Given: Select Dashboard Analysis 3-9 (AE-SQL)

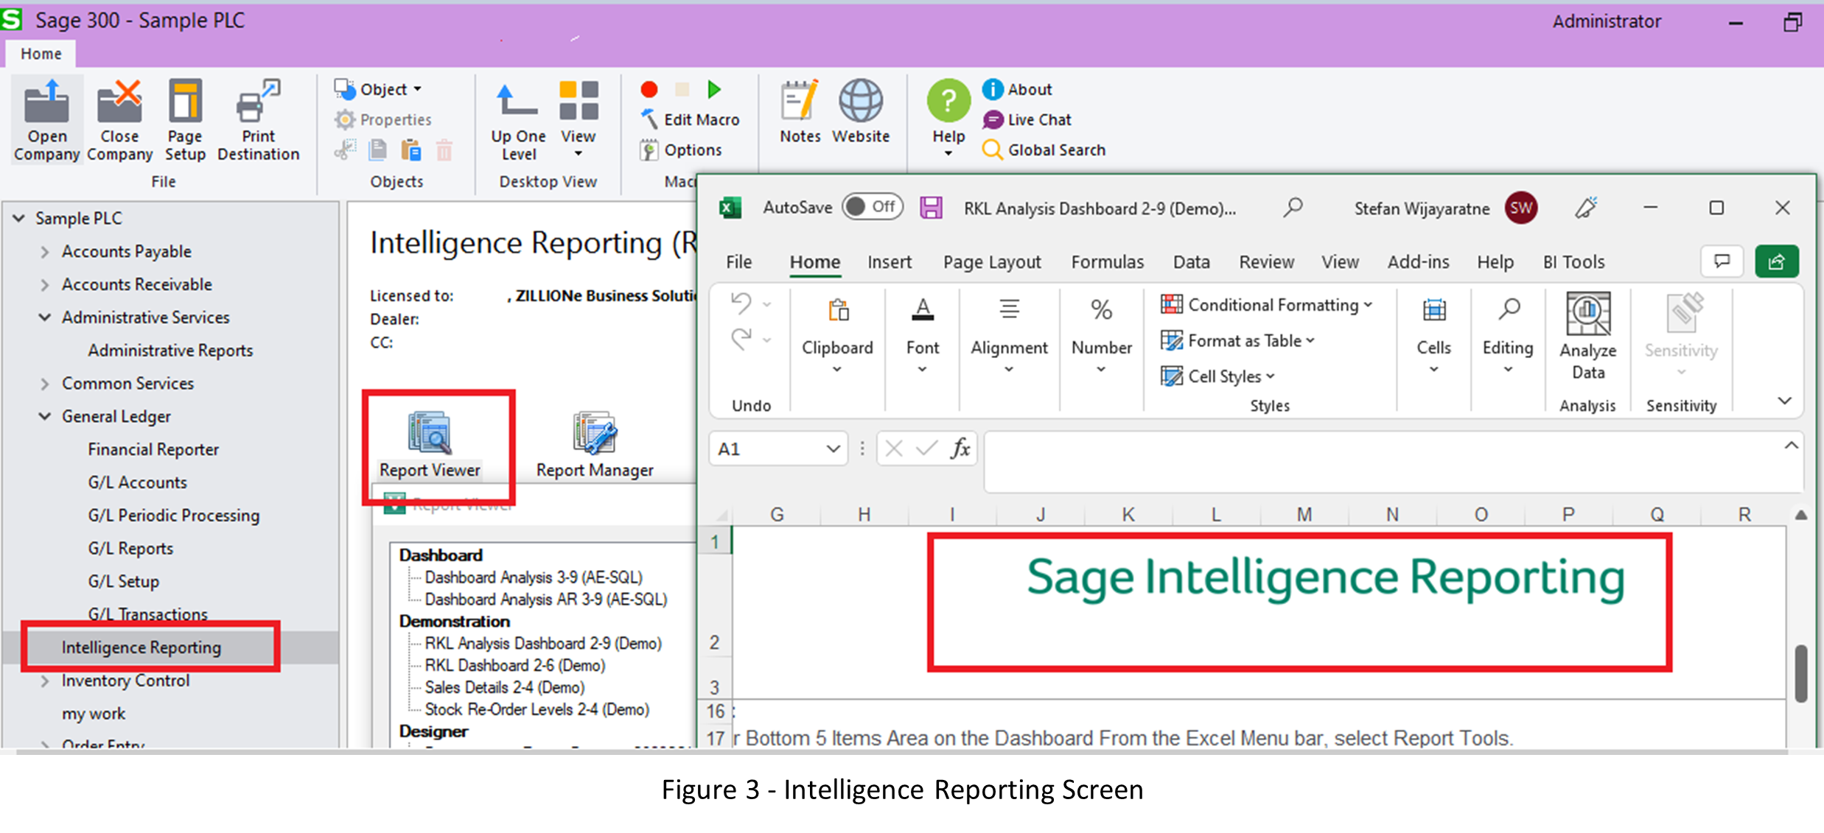Looking at the screenshot, I should coord(534,577).
